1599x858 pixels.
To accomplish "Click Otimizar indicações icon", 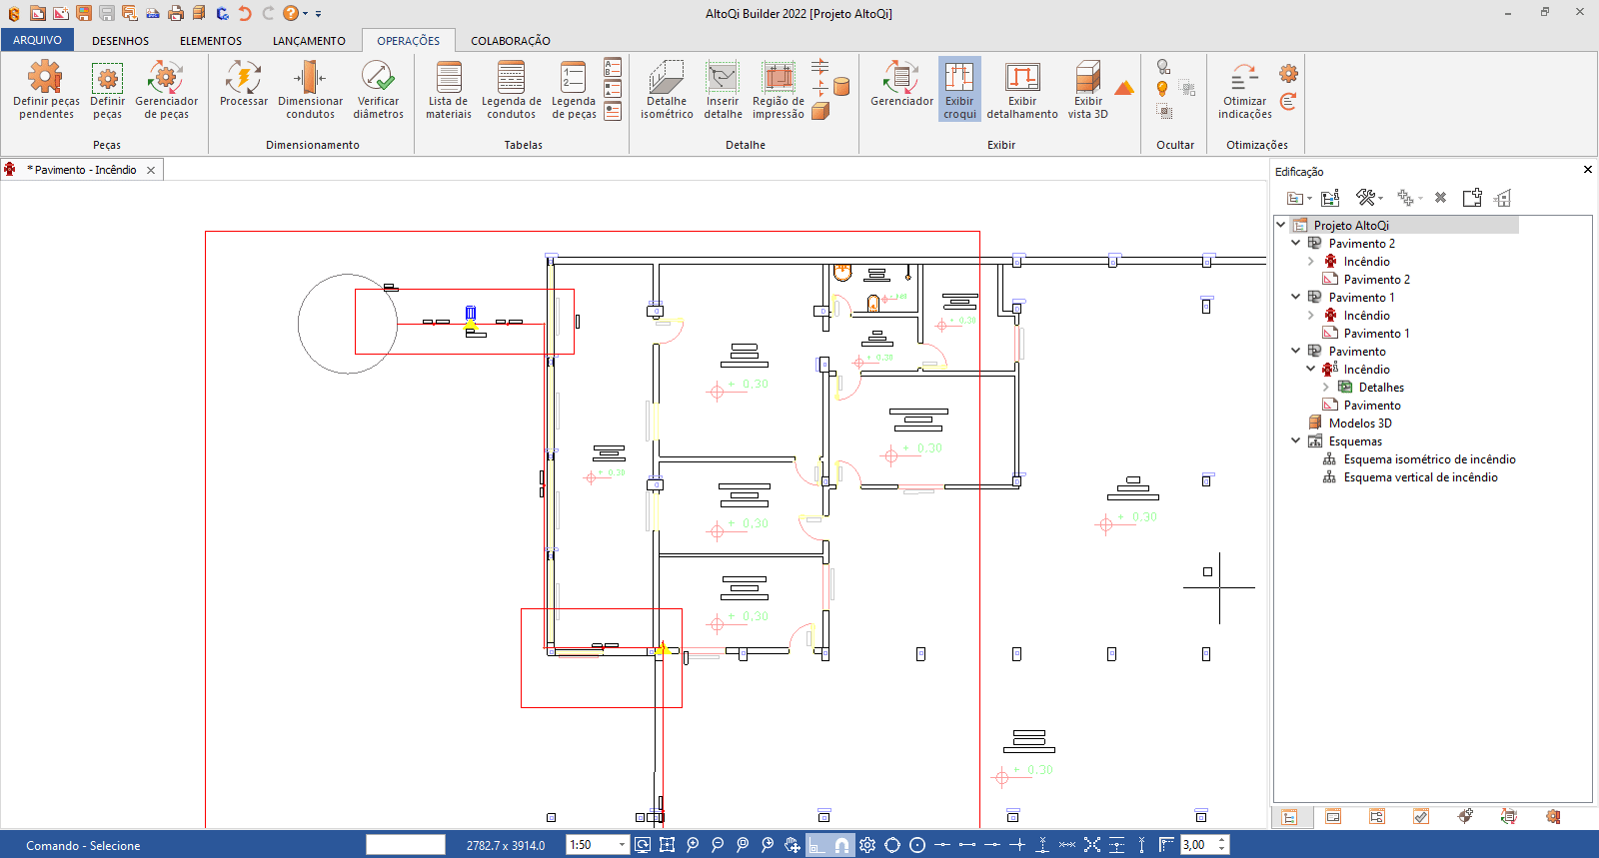I will coord(1244,88).
